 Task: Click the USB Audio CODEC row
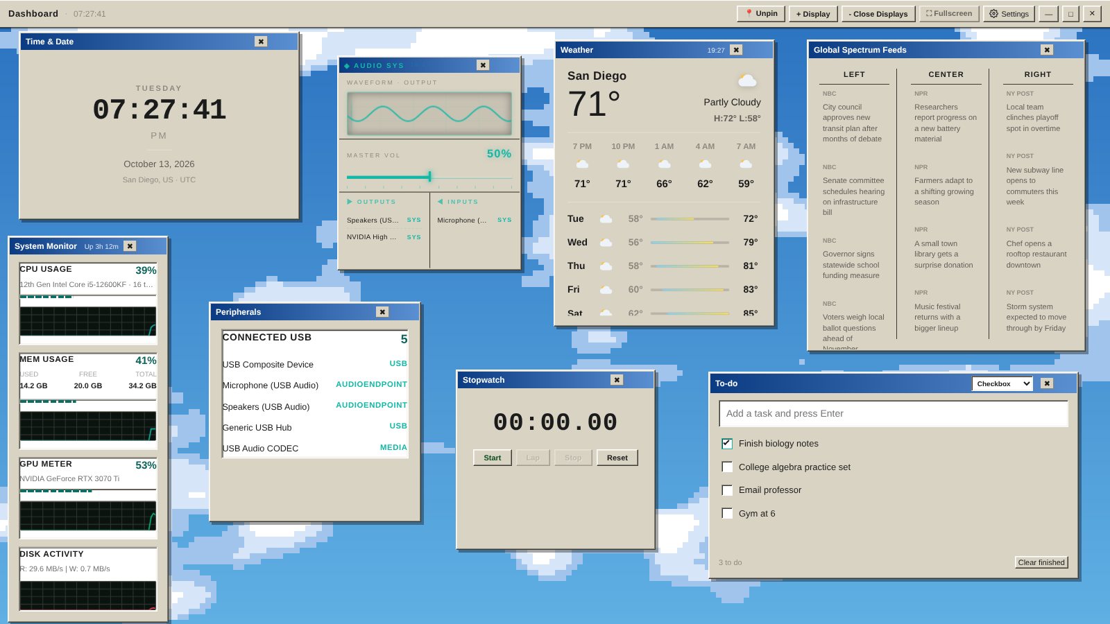click(x=315, y=448)
